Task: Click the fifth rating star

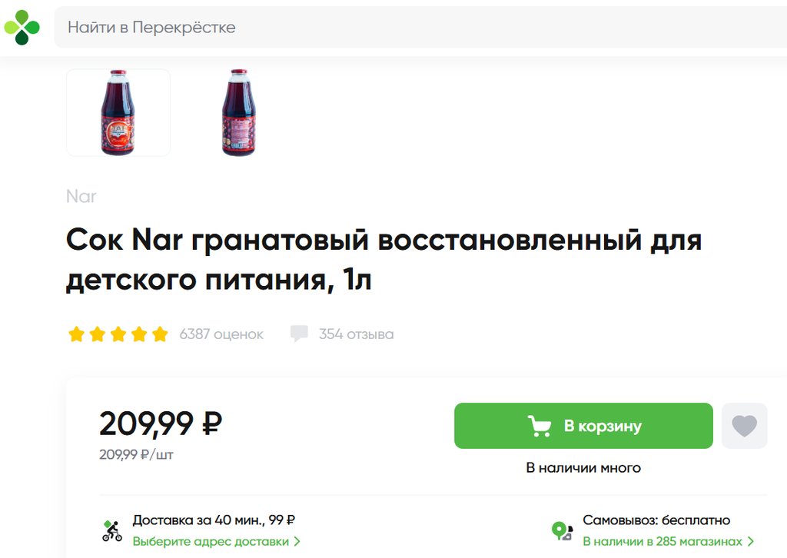Action: click(160, 334)
